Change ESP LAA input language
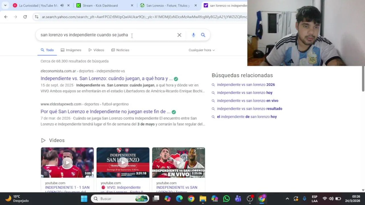 315,199
